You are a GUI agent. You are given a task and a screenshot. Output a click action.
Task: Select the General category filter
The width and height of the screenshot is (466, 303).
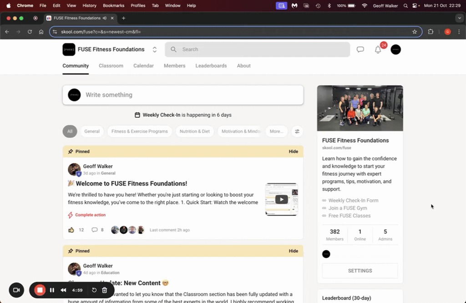coord(92,131)
